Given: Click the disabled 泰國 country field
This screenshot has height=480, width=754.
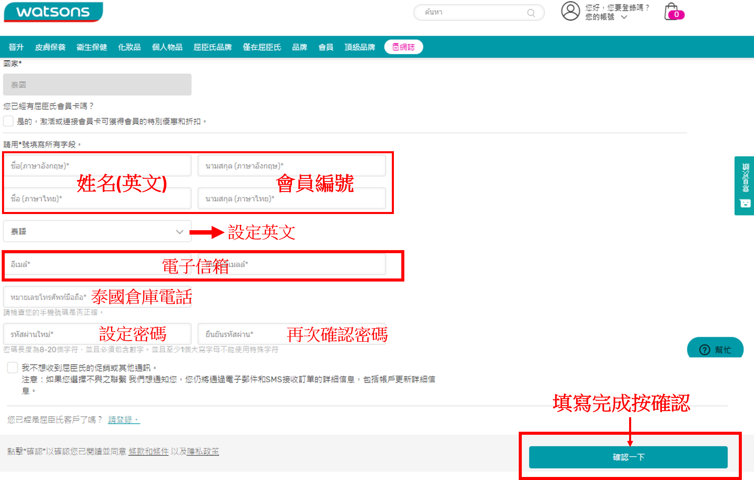Looking at the screenshot, I should pos(97,85).
